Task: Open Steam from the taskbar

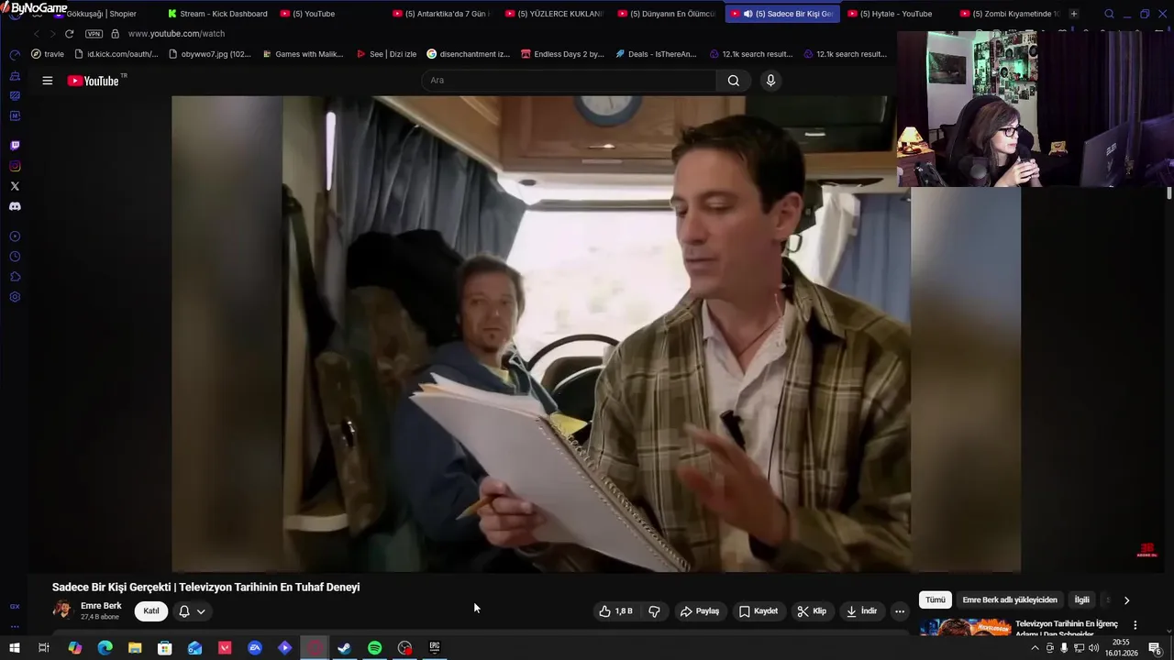Action: (x=344, y=648)
